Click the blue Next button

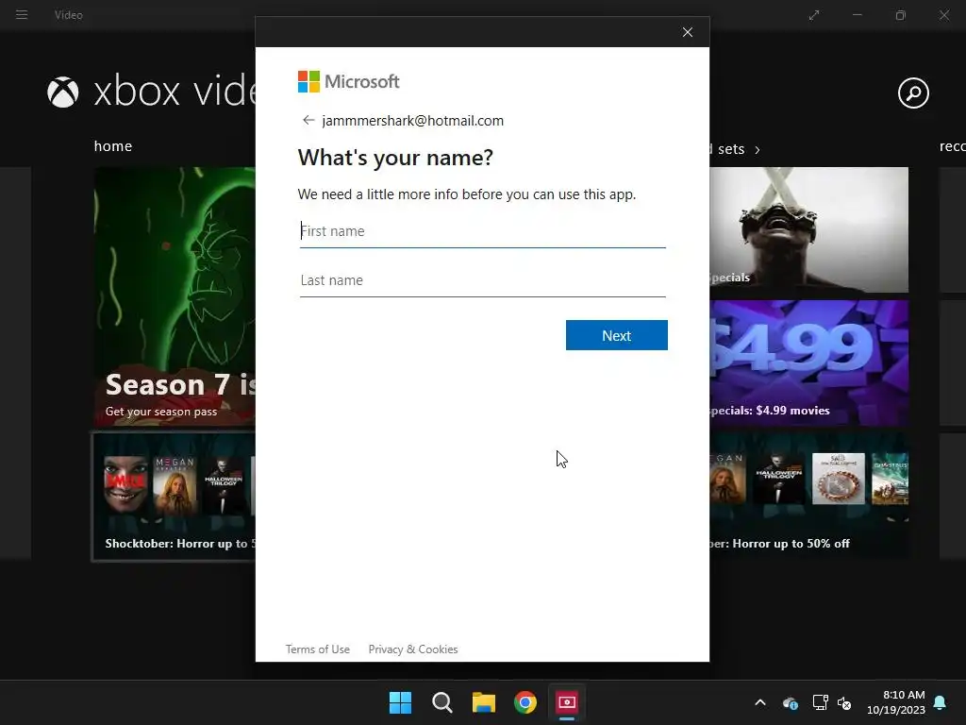(x=617, y=335)
